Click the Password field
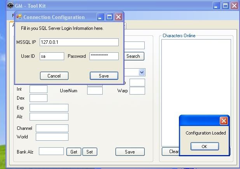The width and height of the screenshot is (240, 169). coord(104,56)
